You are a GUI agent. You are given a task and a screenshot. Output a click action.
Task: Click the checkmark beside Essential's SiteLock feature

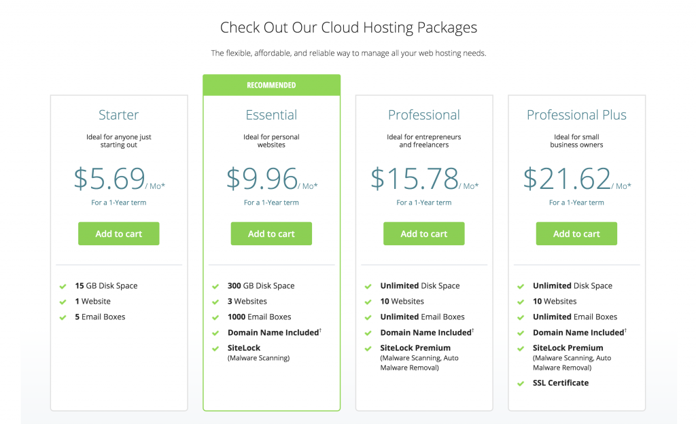click(x=215, y=349)
